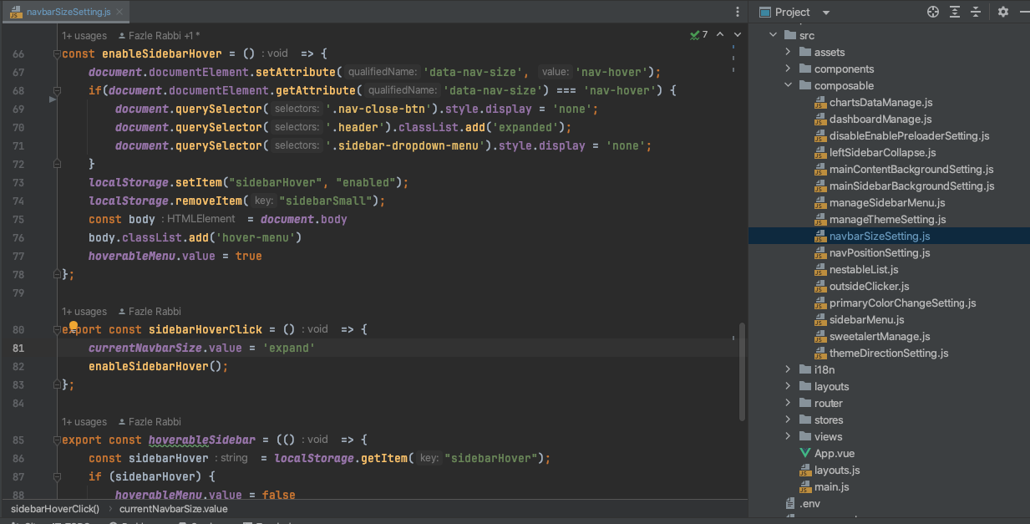Go to previous highlighted problem arrow
The height and width of the screenshot is (524, 1030).
[x=718, y=35]
